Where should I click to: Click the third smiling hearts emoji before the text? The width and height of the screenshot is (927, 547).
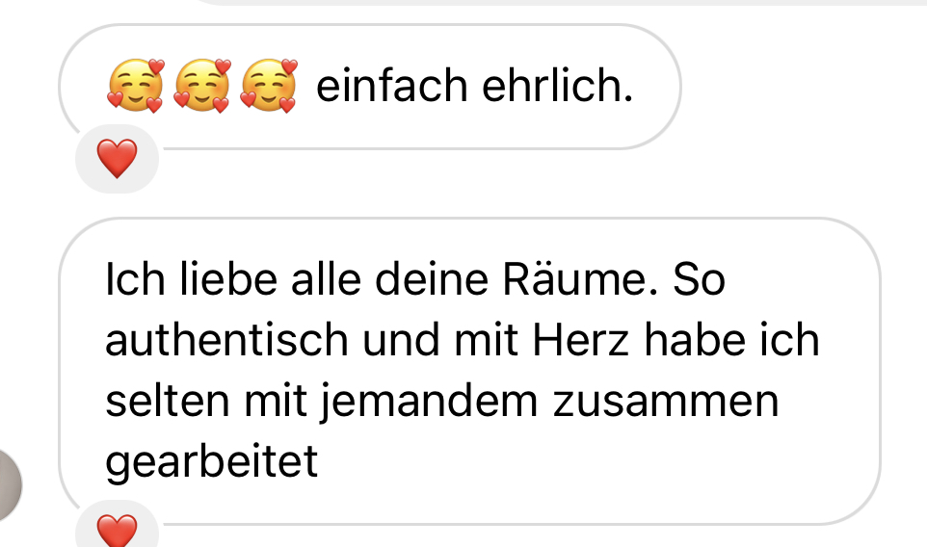268,86
